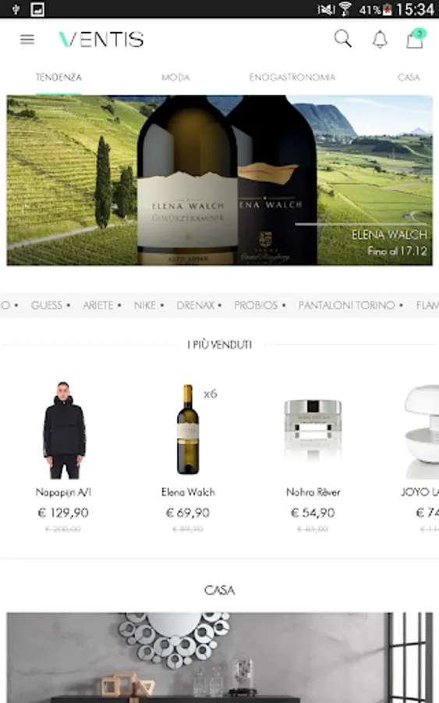Open notifications bell icon
Screen dimensions: 439x703
[380, 40]
